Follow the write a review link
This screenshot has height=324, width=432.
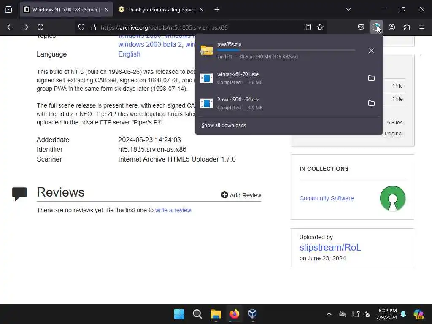173,210
